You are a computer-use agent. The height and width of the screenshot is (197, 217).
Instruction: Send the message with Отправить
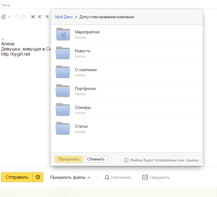click(17, 177)
